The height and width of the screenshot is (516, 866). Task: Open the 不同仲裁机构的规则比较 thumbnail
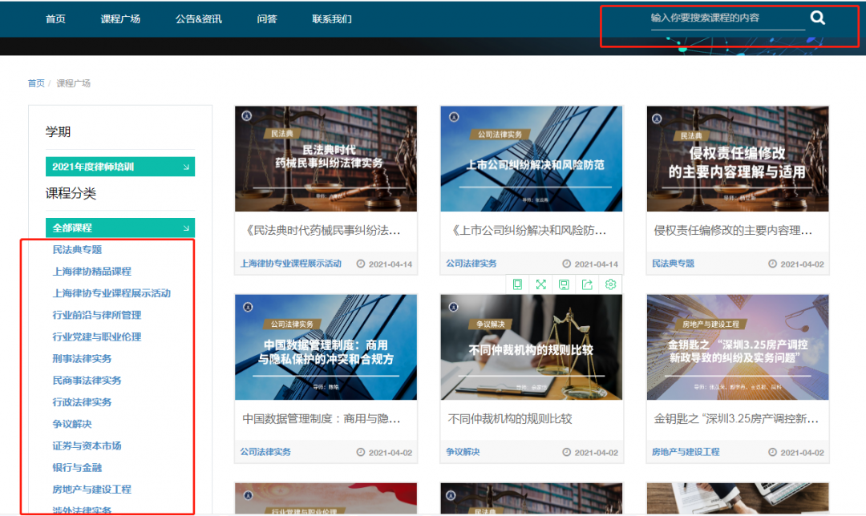tap(532, 347)
